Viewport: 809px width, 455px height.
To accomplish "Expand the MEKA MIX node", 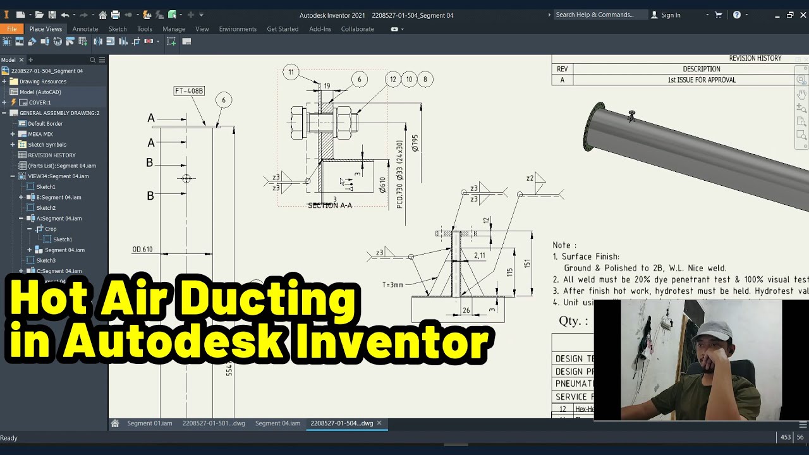I will pos(13,134).
